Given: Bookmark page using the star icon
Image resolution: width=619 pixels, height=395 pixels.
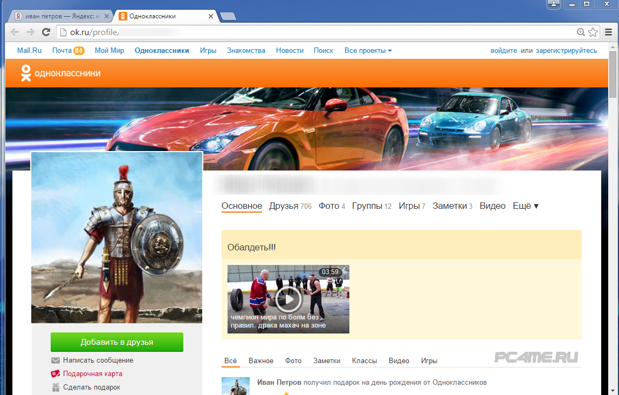Looking at the screenshot, I should [593, 32].
